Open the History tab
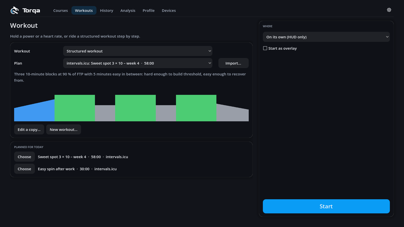Image resolution: width=404 pixels, height=227 pixels. pos(107,10)
